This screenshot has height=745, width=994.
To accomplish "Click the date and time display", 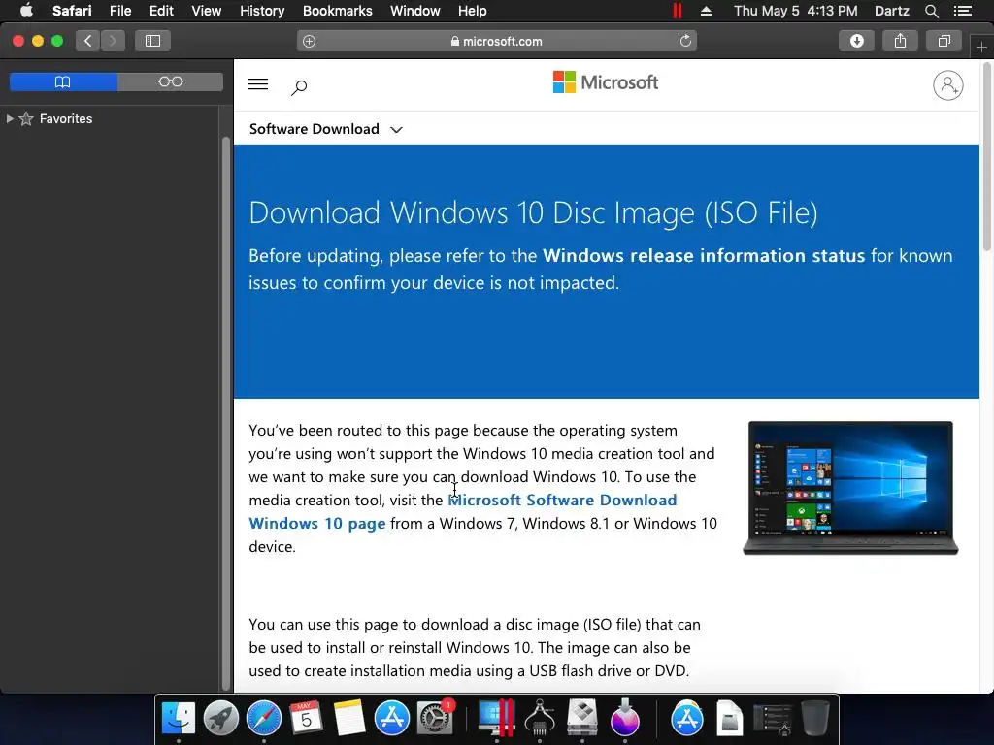I will (x=795, y=11).
